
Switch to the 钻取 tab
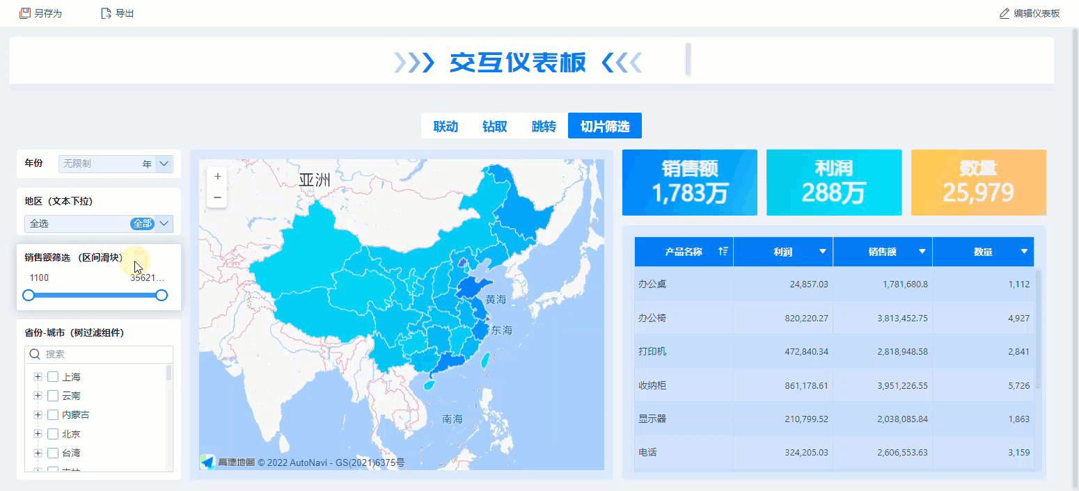(x=494, y=126)
